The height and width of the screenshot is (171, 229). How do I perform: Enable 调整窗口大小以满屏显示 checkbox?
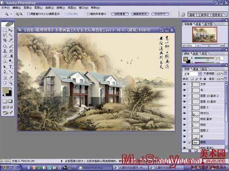[x=28, y=14]
